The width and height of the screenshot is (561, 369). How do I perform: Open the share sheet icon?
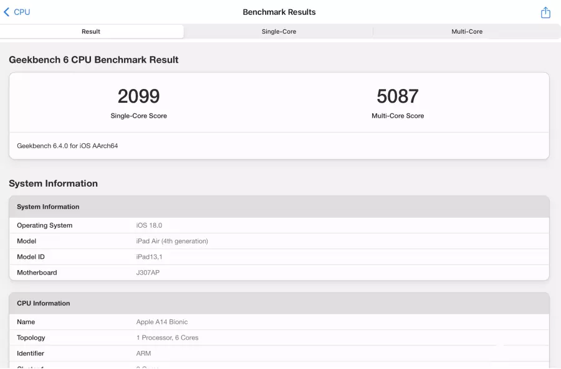pyautogui.click(x=545, y=12)
